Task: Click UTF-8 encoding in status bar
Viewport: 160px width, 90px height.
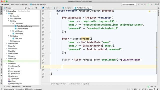Action: (144, 89)
